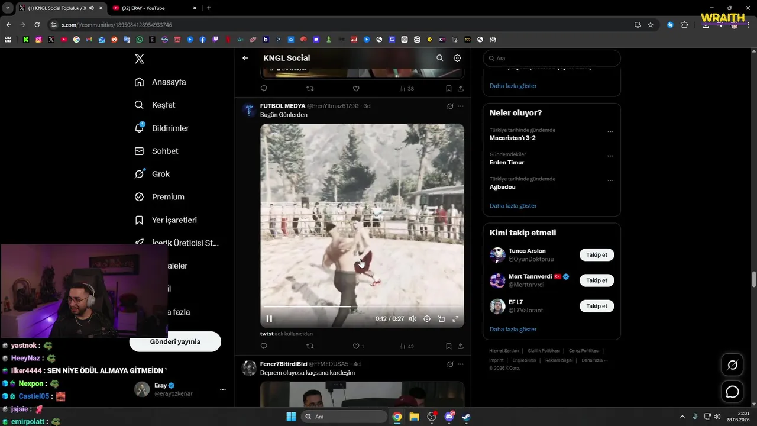Click Gönderi yayınla button
The image size is (757, 426).
click(x=175, y=341)
